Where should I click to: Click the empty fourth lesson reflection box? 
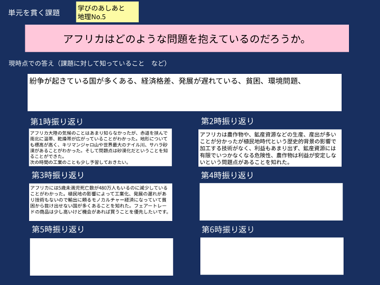(x=271, y=202)
